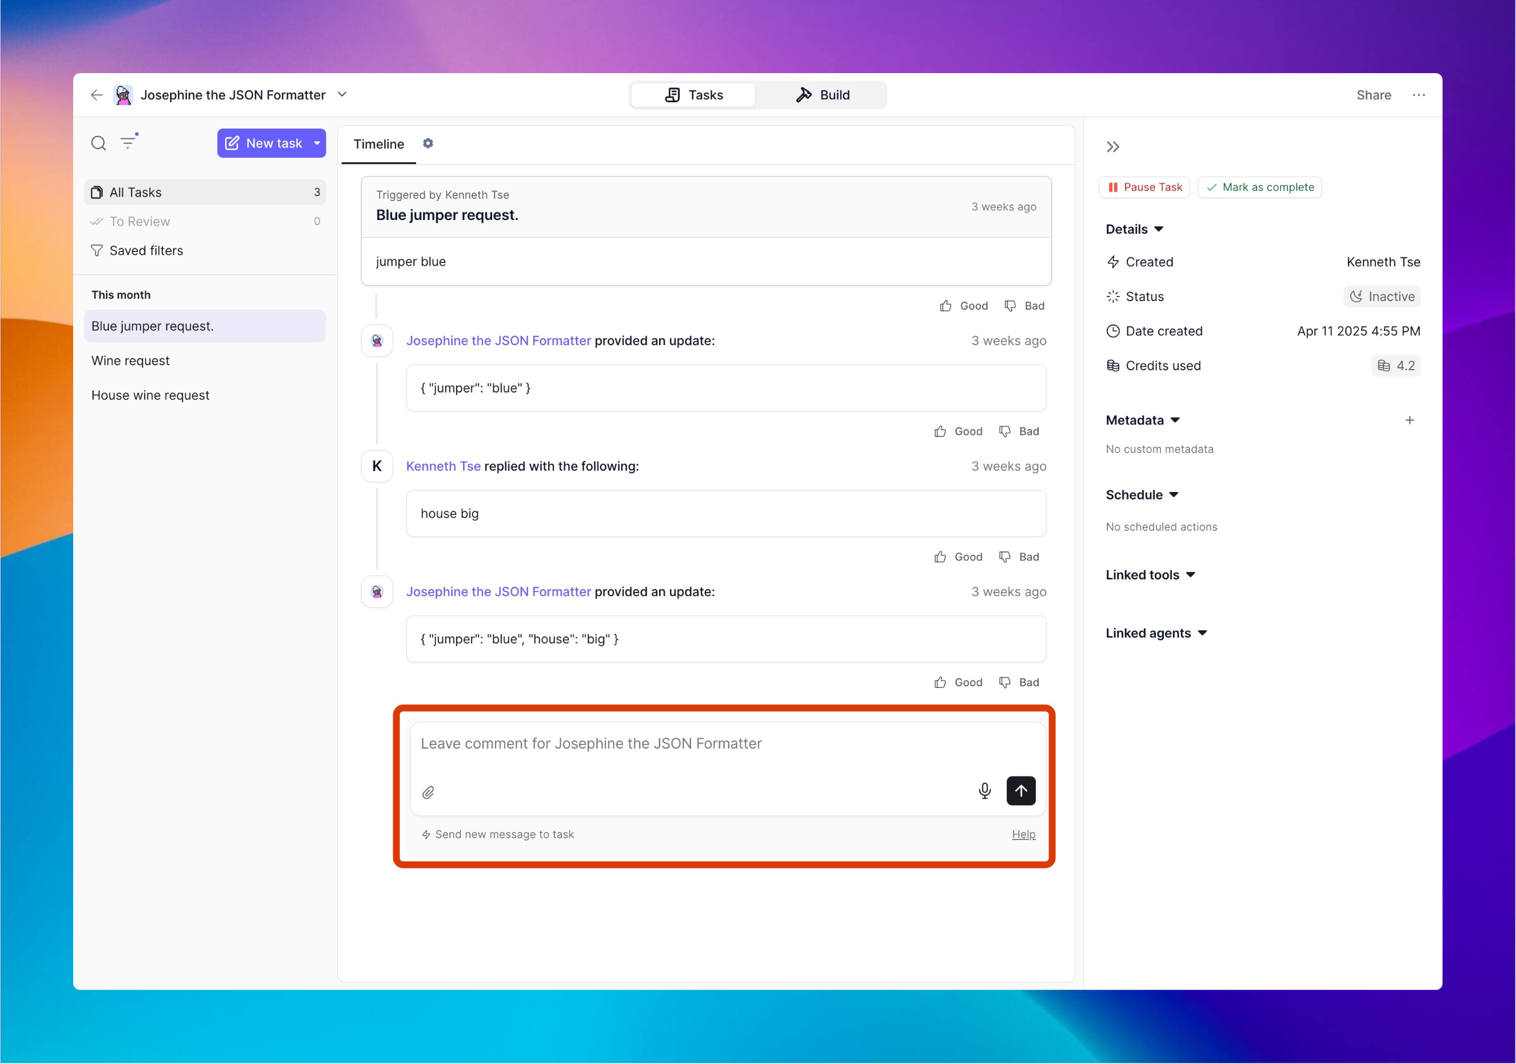Open the three-dot more options menu
Viewport: 1516px width, 1064px height.
(1418, 95)
